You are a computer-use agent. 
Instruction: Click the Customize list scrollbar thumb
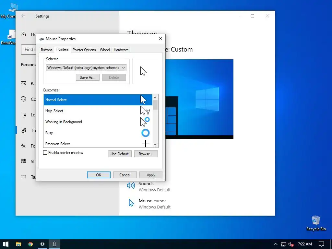click(155, 105)
